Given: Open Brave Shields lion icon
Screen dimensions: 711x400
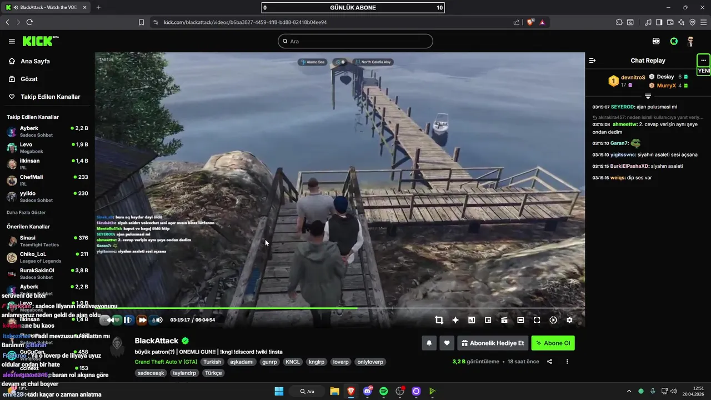Looking at the screenshot, I should click(x=530, y=22).
